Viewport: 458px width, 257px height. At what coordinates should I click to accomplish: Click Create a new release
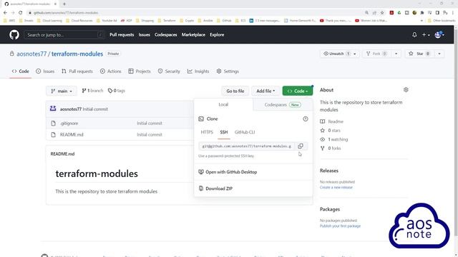point(336,187)
